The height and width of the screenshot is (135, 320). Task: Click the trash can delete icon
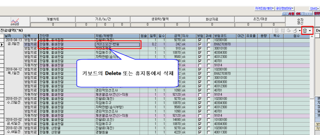(305, 31)
